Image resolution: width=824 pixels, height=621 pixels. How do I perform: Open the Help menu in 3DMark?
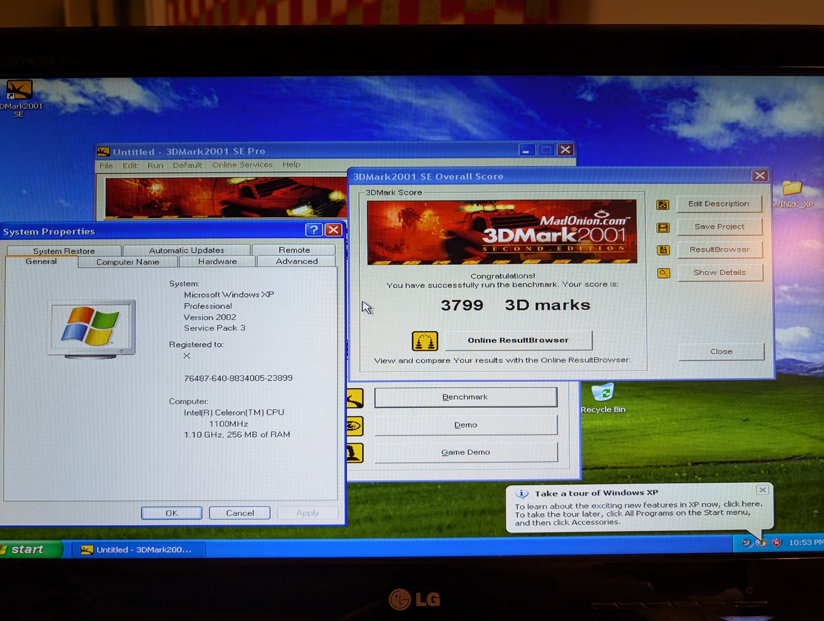[x=291, y=165]
